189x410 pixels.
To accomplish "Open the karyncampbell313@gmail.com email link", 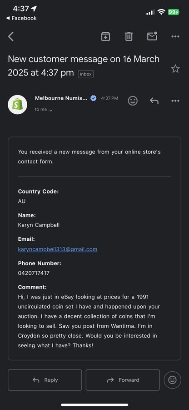I will pos(58,249).
